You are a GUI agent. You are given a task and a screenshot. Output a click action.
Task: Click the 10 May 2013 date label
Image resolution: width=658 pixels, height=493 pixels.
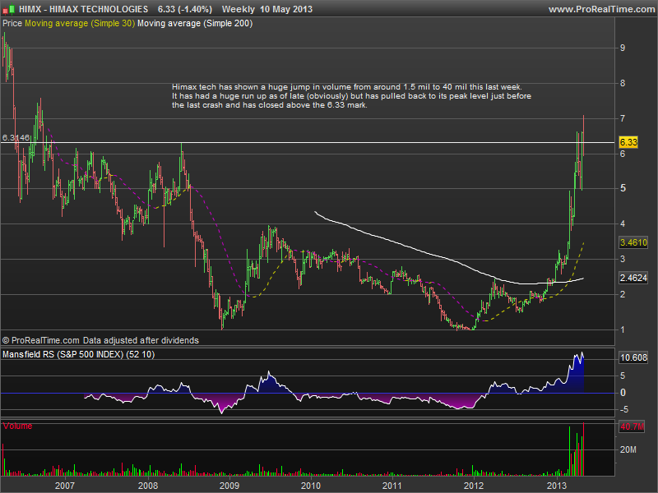point(286,9)
